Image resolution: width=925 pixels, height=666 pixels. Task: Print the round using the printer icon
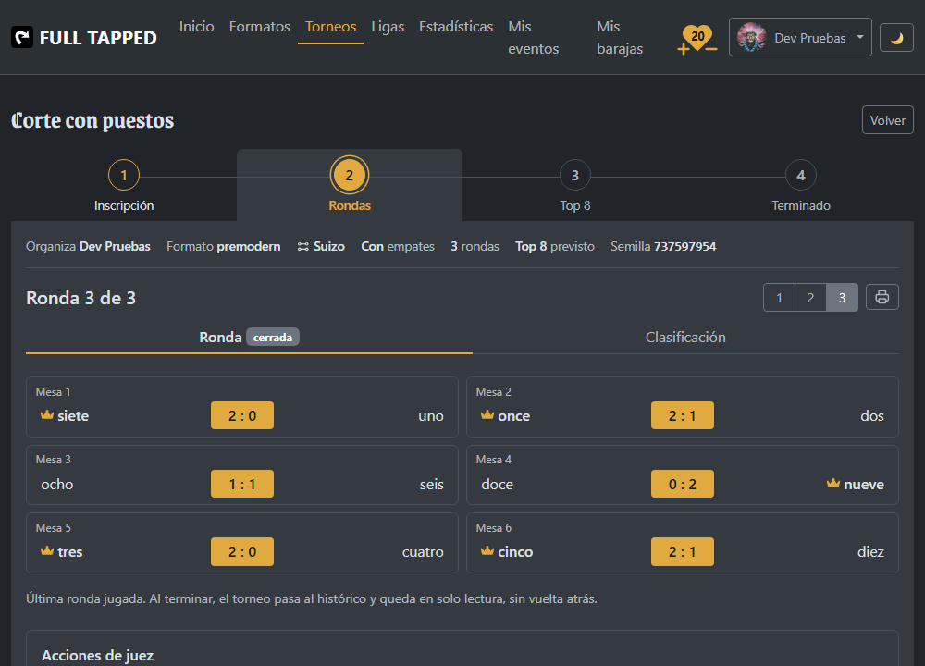pos(882,297)
